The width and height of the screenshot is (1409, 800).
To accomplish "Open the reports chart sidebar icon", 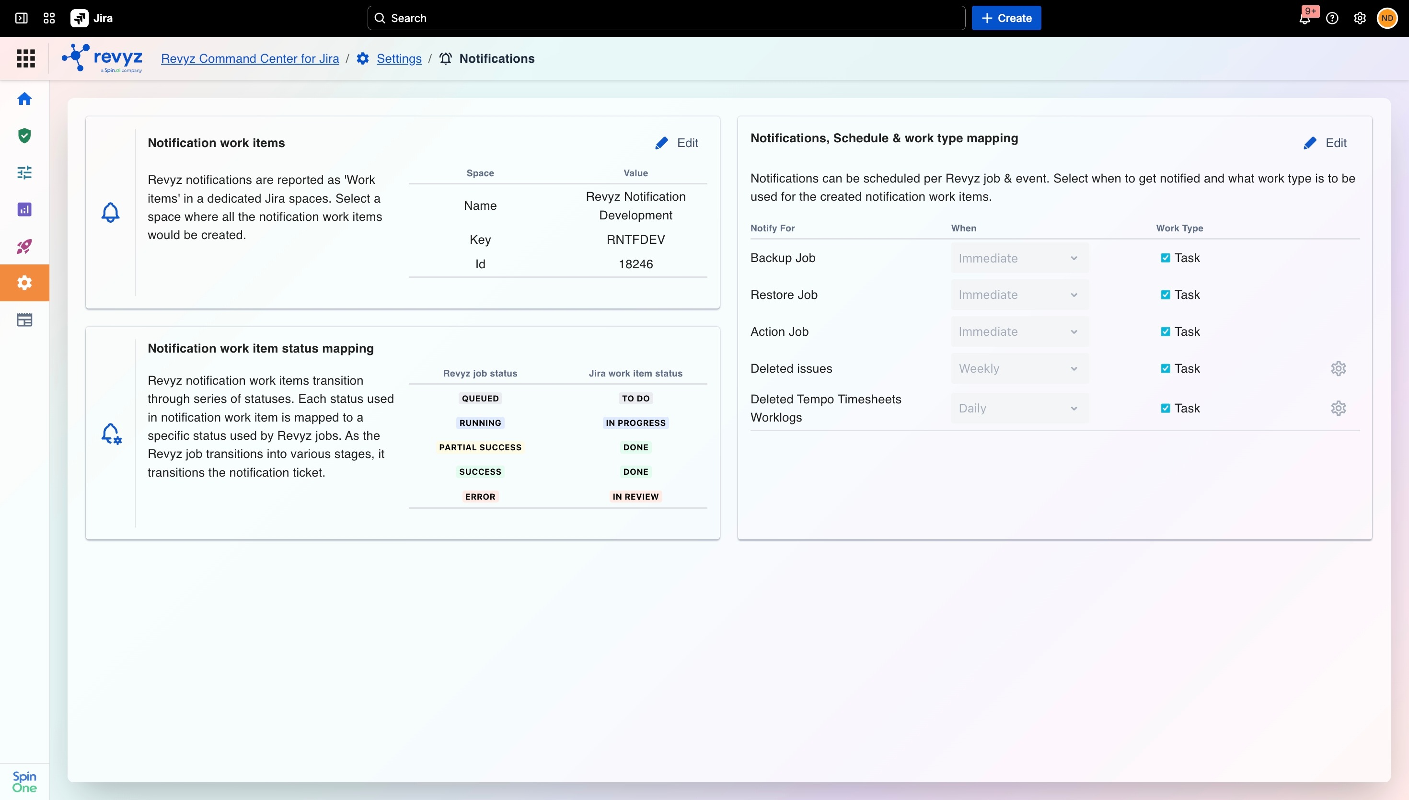I will [24, 209].
